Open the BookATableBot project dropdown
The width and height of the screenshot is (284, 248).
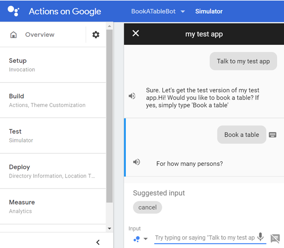point(182,11)
